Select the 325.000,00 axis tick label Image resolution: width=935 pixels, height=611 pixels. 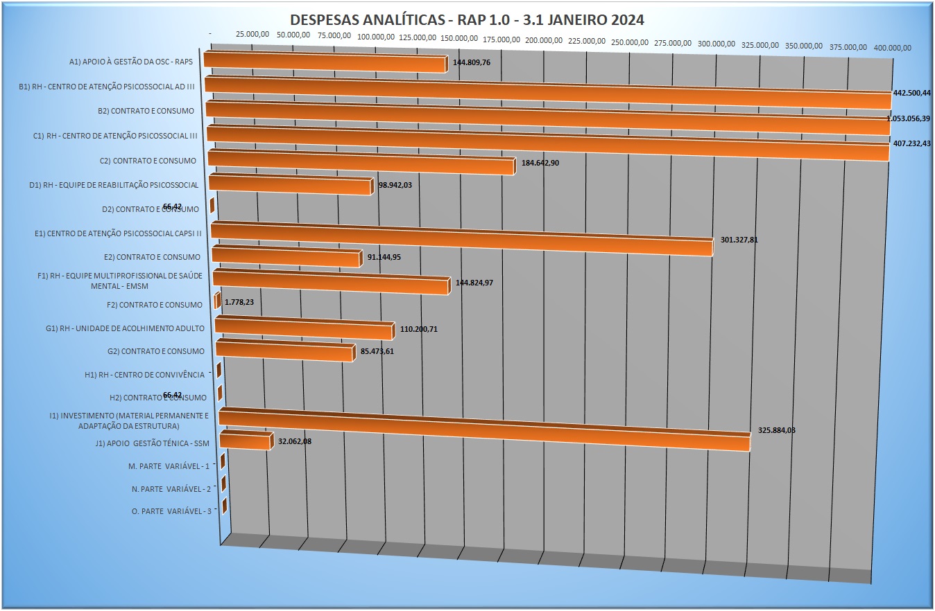[x=760, y=45]
